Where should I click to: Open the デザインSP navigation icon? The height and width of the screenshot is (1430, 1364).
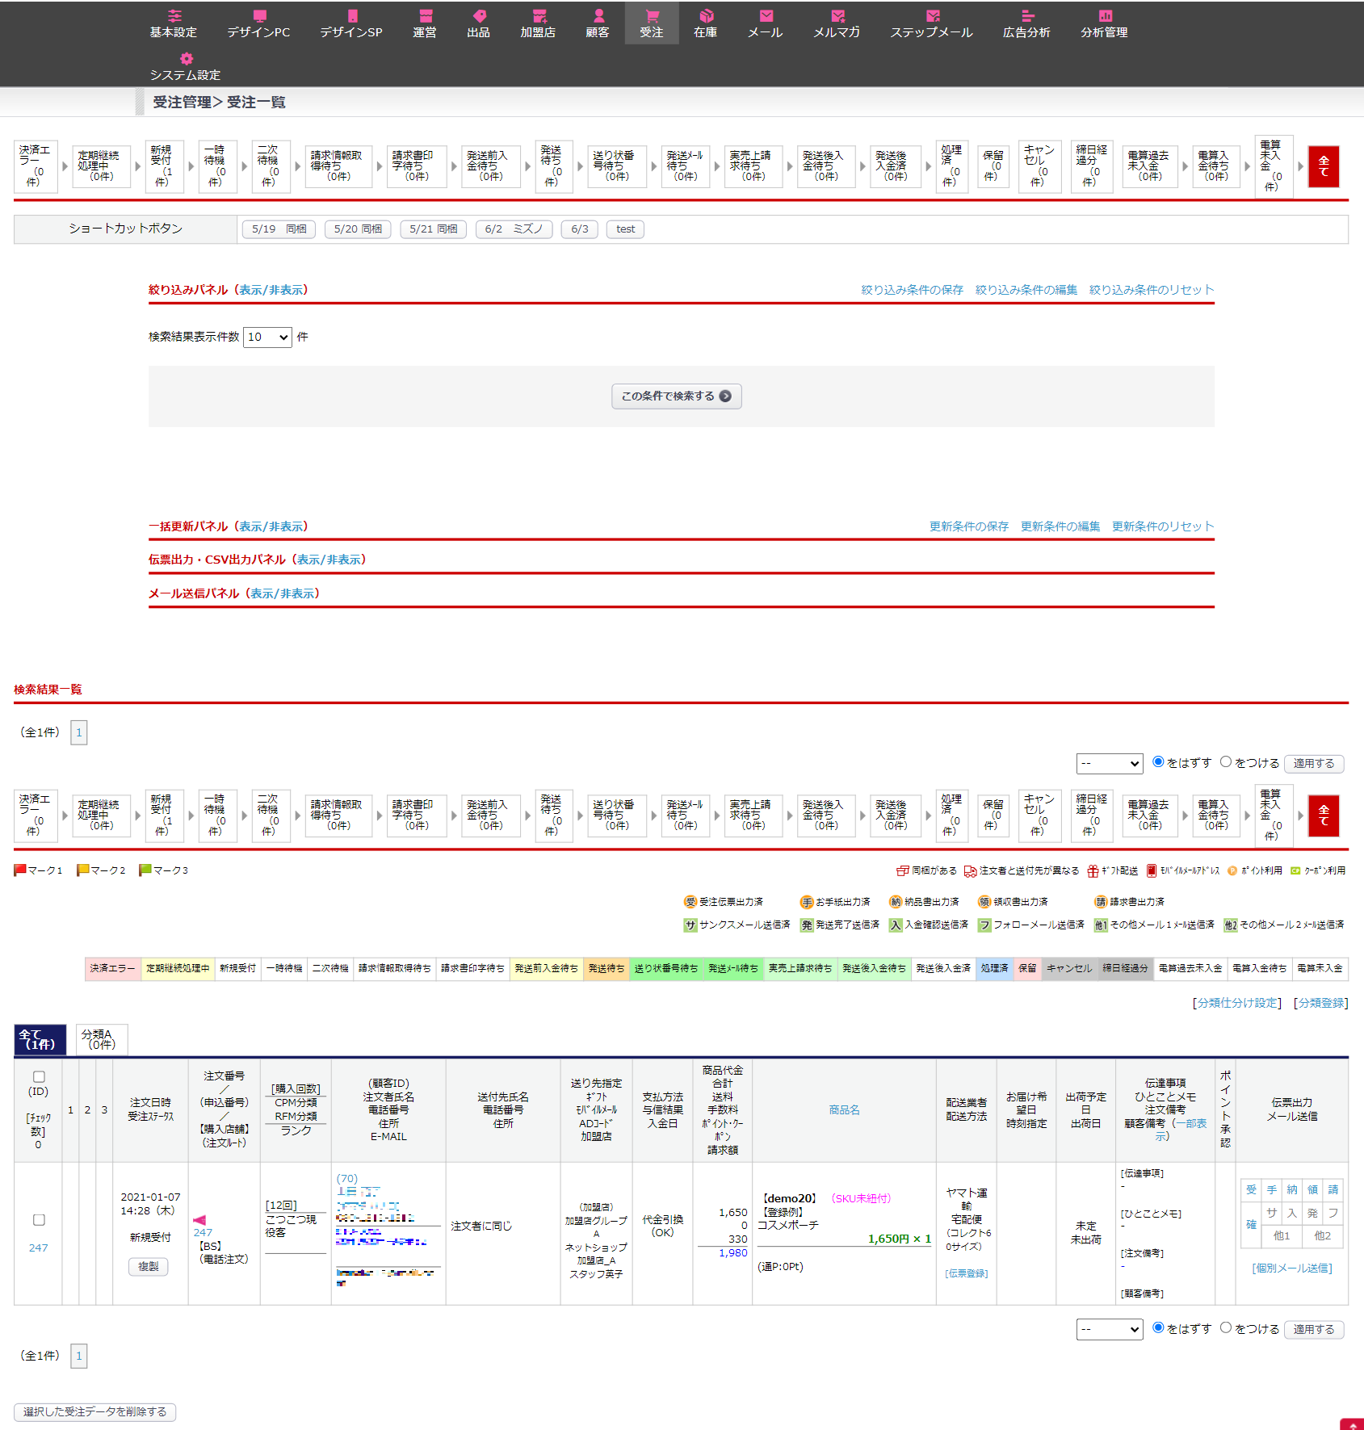click(x=352, y=15)
